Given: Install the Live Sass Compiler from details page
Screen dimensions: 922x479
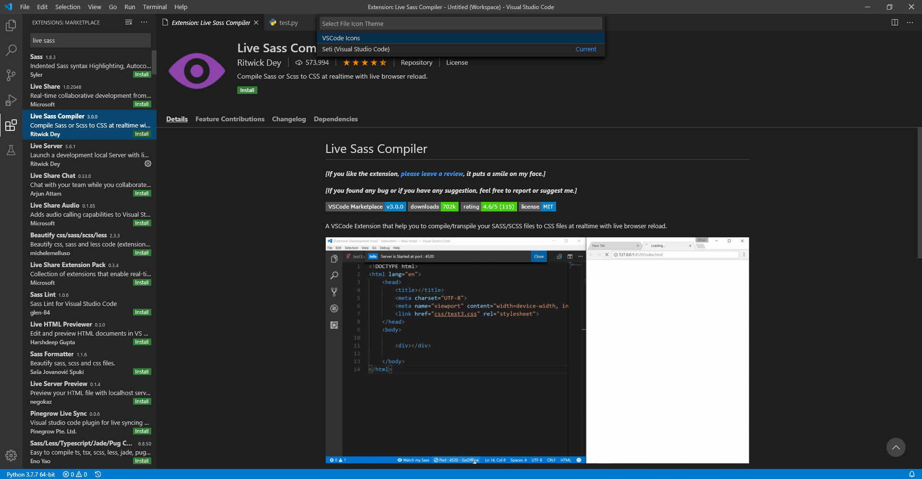Looking at the screenshot, I should 247,90.
